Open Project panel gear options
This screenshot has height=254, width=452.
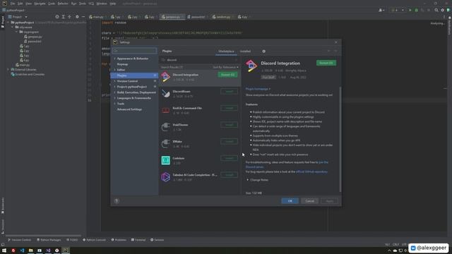tap(77, 17)
